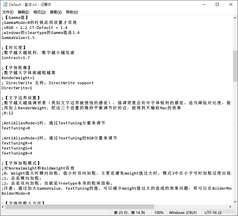Open the 编辑(E) menu

tap(23, 12)
